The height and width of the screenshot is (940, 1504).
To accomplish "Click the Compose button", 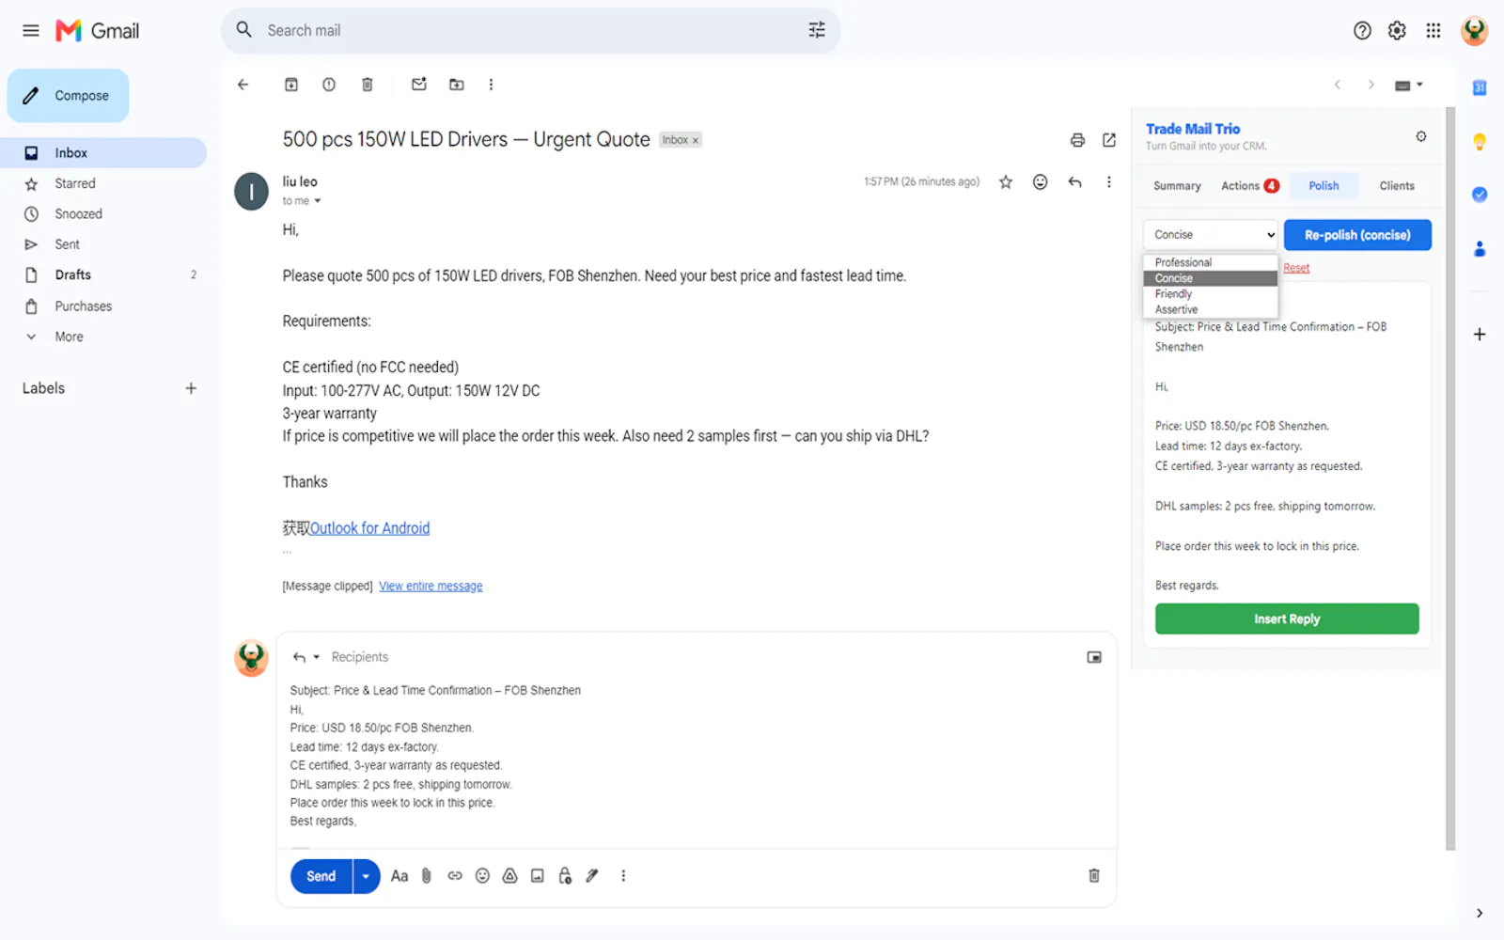I will coord(69,96).
